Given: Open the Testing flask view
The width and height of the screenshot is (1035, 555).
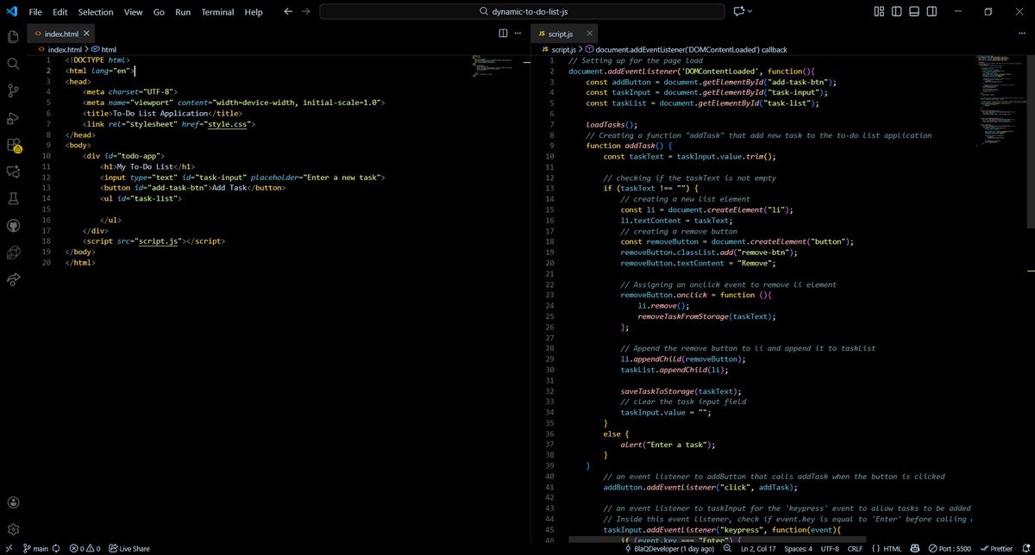Looking at the screenshot, I should tap(13, 198).
